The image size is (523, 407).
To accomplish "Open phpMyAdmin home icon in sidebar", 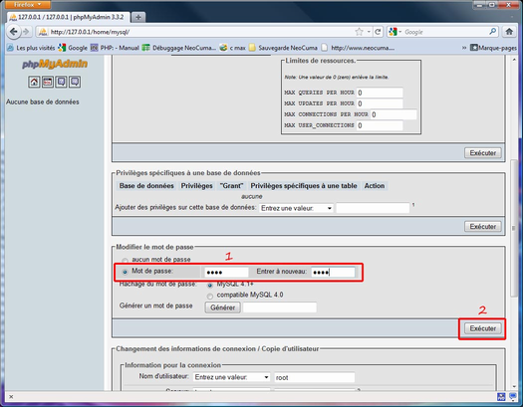I will pos(34,82).
